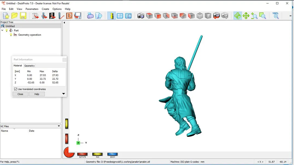Click the Help button in Part Information
The height and width of the screenshot is (165, 294).
[x=37, y=94]
